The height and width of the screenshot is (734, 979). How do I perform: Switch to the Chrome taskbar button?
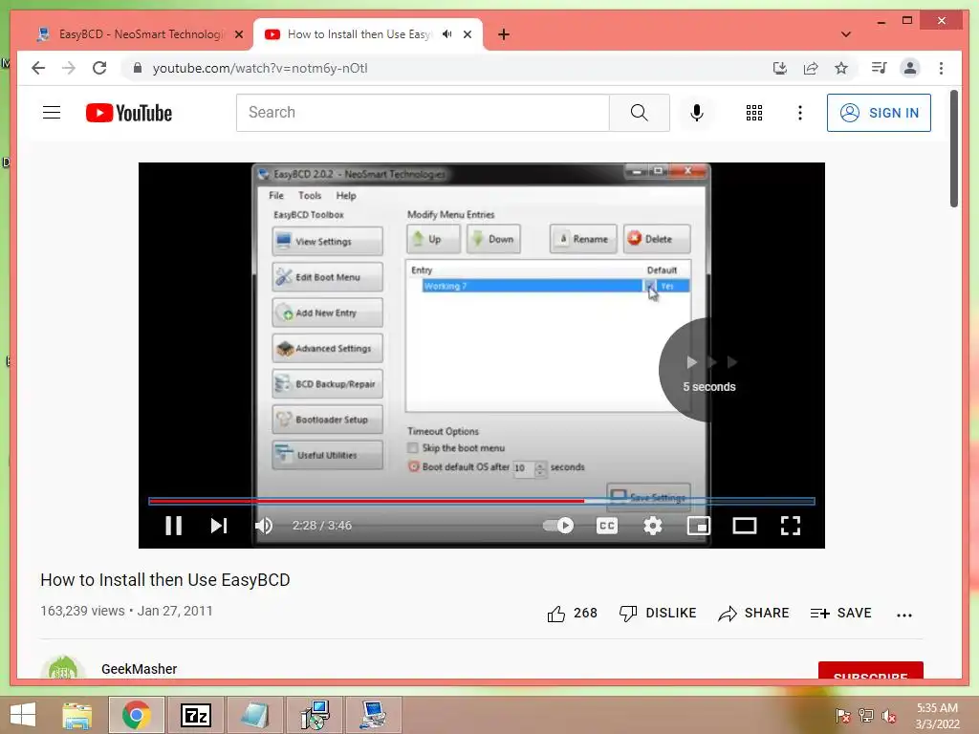[x=136, y=715]
